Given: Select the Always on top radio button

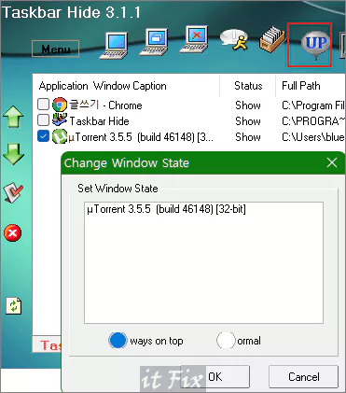Looking at the screenshot, I should click(118, 341).
